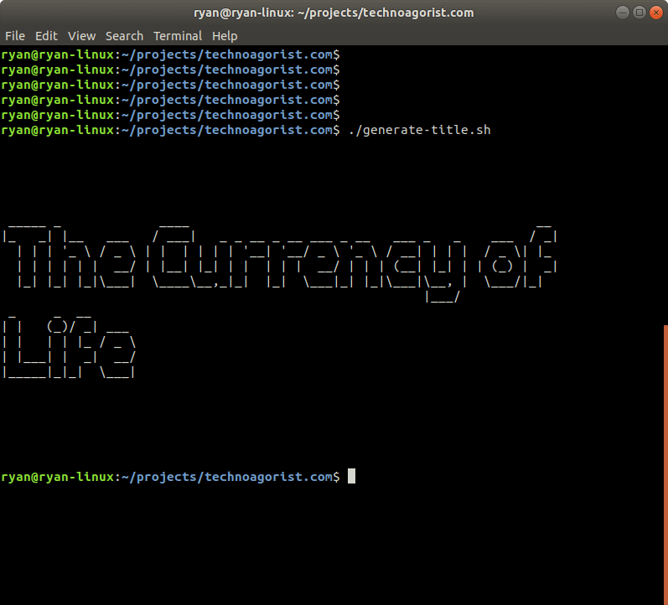This screenshot has width=668, height=605.
Task: Click the block cursor at the active prompt
Action: coord(352,477)
